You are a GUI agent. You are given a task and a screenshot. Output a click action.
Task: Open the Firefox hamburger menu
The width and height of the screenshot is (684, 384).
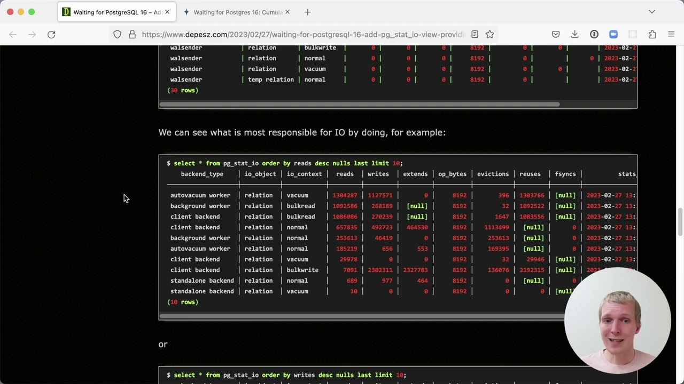click(x=671, y=34)
